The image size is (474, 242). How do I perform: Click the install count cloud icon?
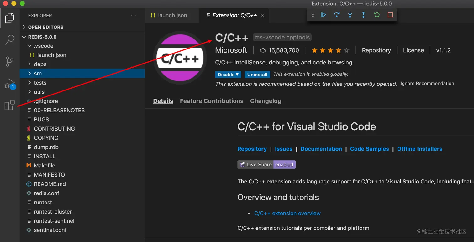point(263,50)
